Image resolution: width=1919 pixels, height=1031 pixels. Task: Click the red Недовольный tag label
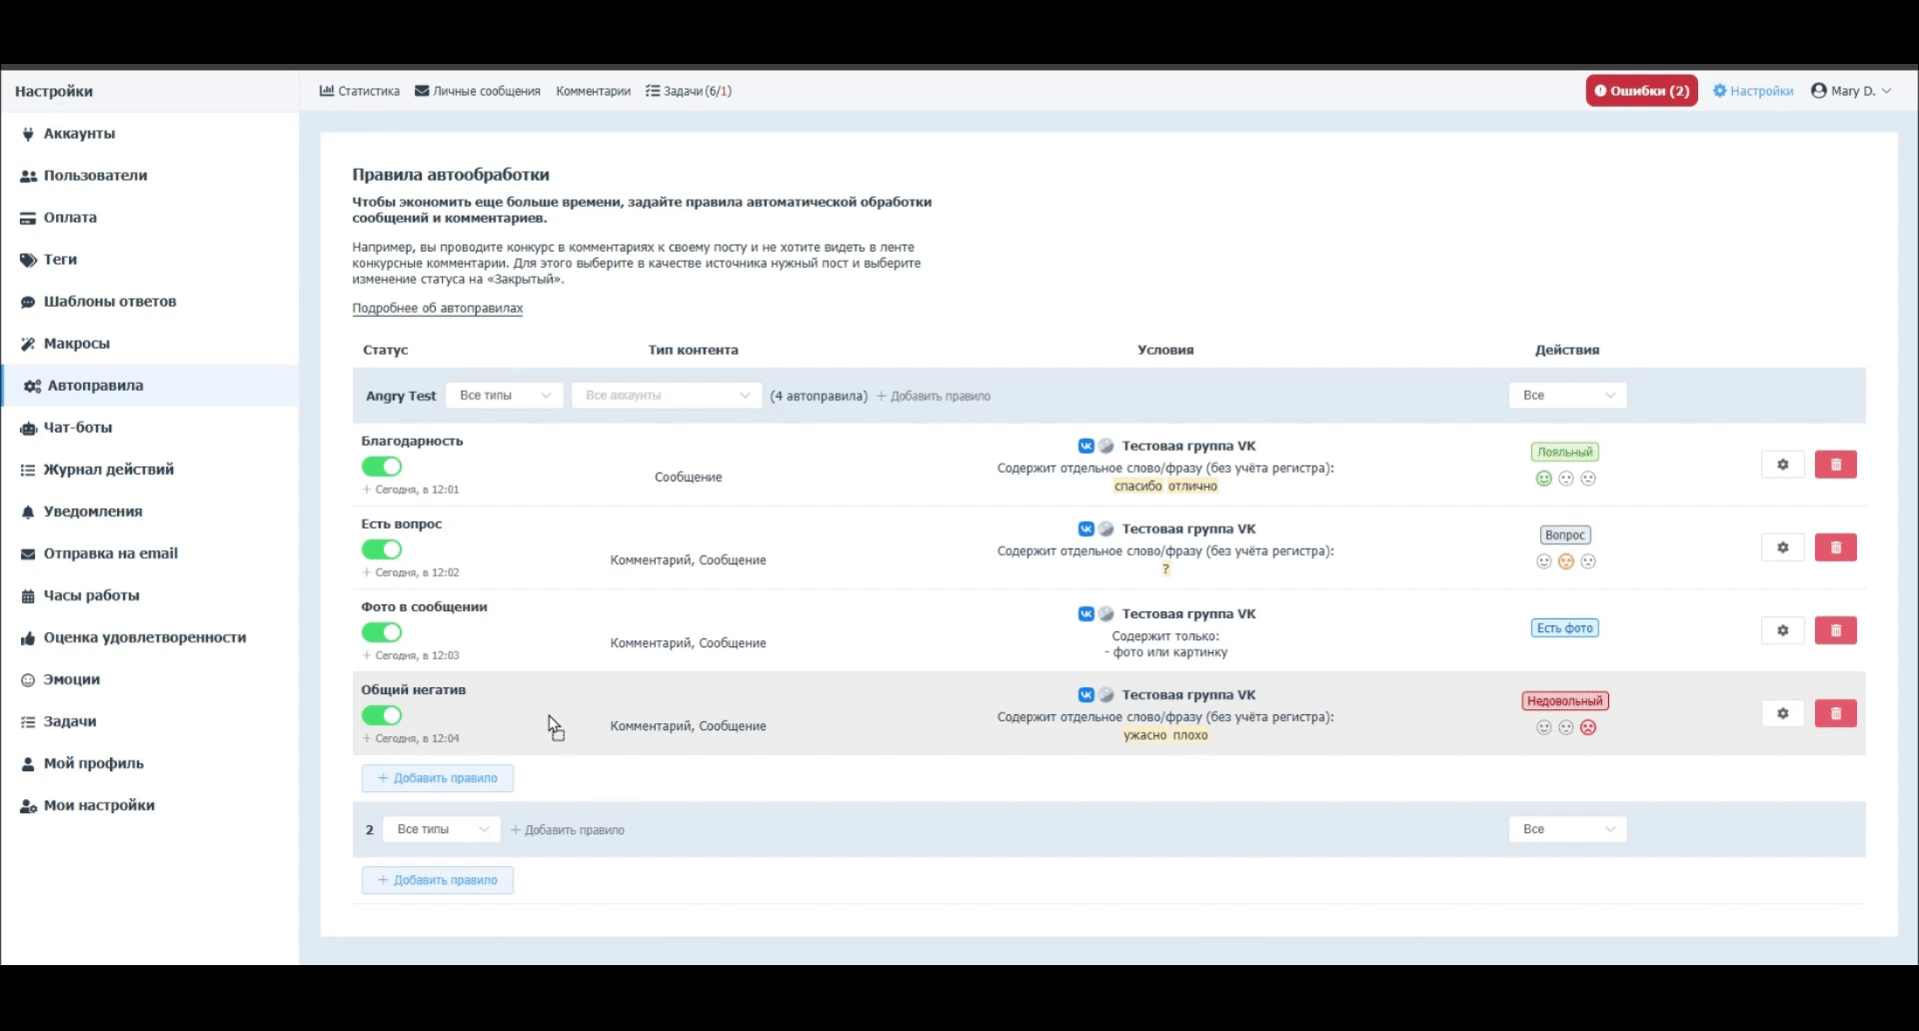[x=1564, y=701]
